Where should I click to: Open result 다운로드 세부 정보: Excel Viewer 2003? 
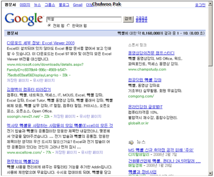tap(41, 43)
